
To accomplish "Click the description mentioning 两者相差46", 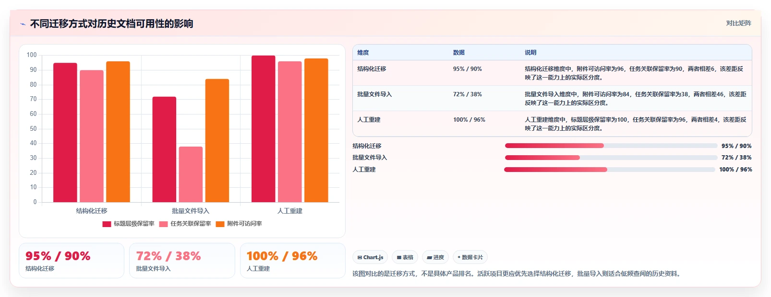I will point(636,98).
